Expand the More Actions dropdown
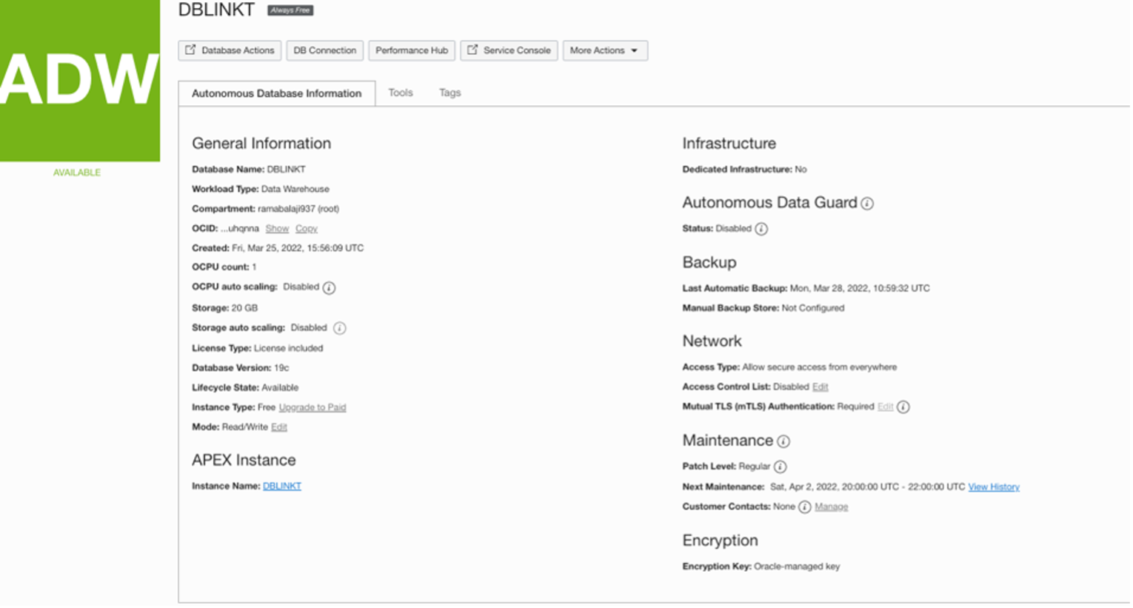Screen dimensions: 1133x608 [604, 50]
